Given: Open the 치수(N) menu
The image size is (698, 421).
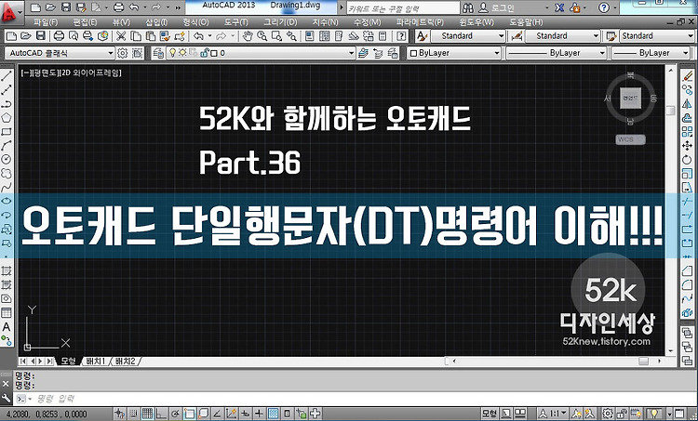Looking at the screenshot, I should (325, 21).
